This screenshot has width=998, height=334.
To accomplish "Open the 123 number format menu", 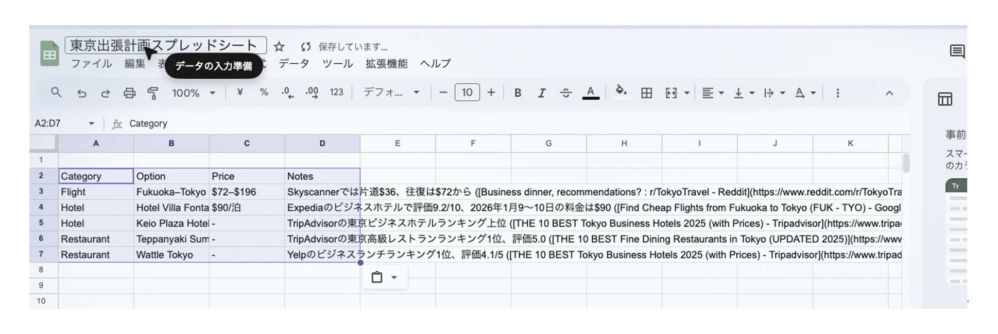I will pos(336,92).
